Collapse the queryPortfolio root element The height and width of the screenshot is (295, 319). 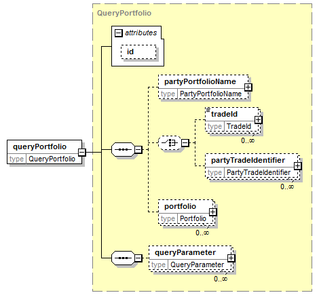pyautogui.click(x=82, y=152)
